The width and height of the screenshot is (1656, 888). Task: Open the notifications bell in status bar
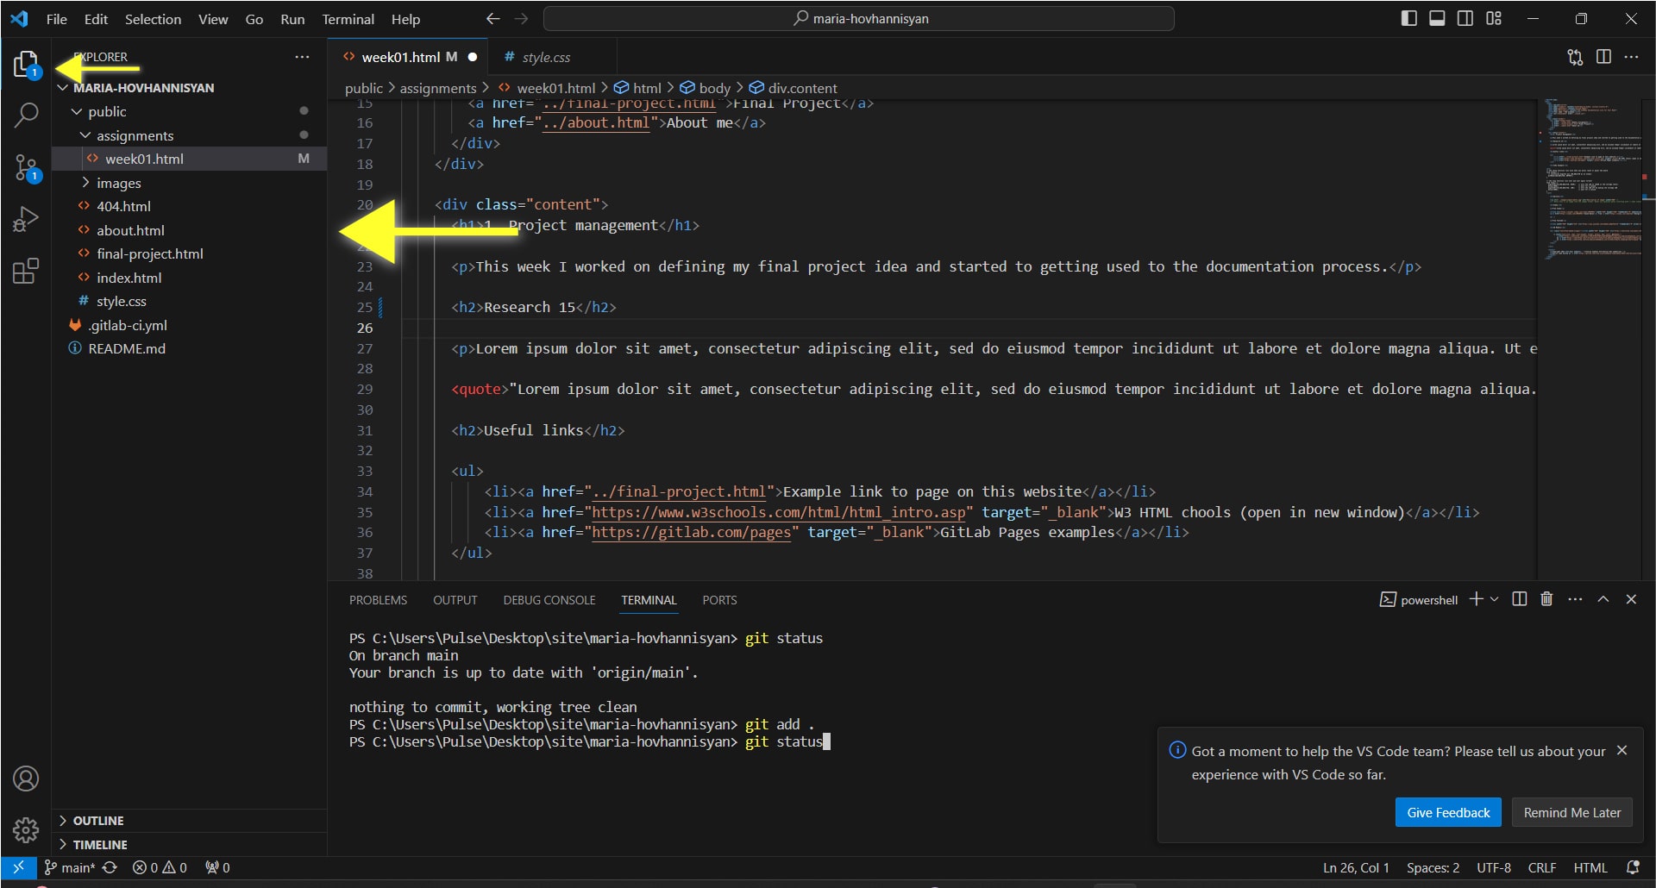pos(1633,867)
